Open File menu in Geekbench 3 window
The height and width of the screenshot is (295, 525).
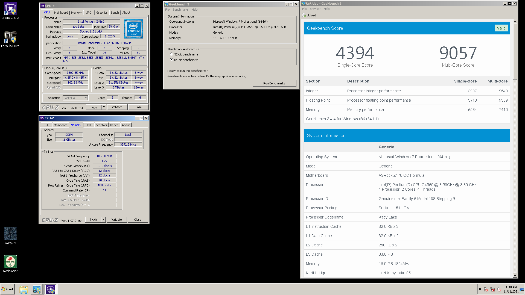pyautogui.click(x=167, y=10)
